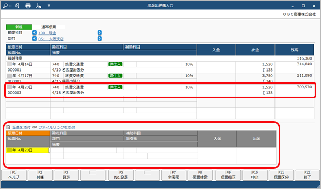Click the F11 伝票区分 button

tap(281, 175)
